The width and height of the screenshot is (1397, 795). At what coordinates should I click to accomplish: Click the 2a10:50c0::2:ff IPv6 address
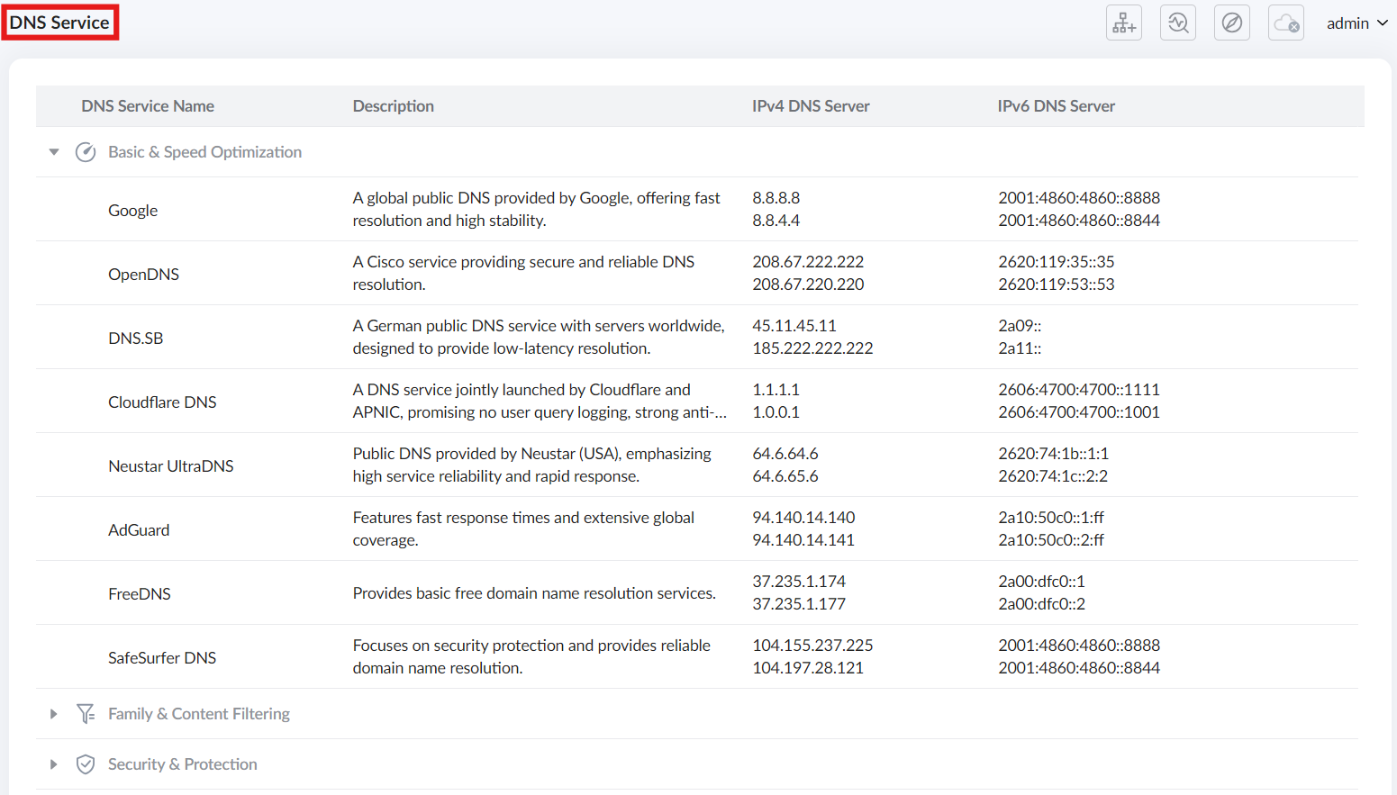1051,540
